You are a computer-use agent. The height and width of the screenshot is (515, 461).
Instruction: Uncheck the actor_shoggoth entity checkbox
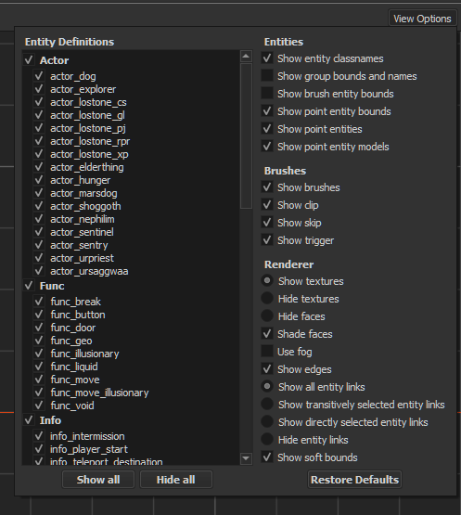click(39, 206)
